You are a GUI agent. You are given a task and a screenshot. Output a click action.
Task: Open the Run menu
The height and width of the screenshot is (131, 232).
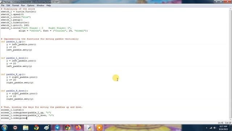(x=23, y=5)
